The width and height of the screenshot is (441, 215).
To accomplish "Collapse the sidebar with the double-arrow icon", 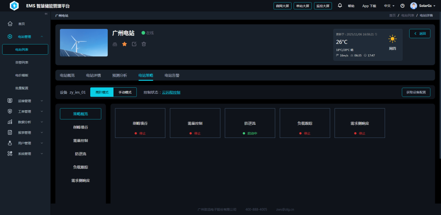I will tap(46, 14).
